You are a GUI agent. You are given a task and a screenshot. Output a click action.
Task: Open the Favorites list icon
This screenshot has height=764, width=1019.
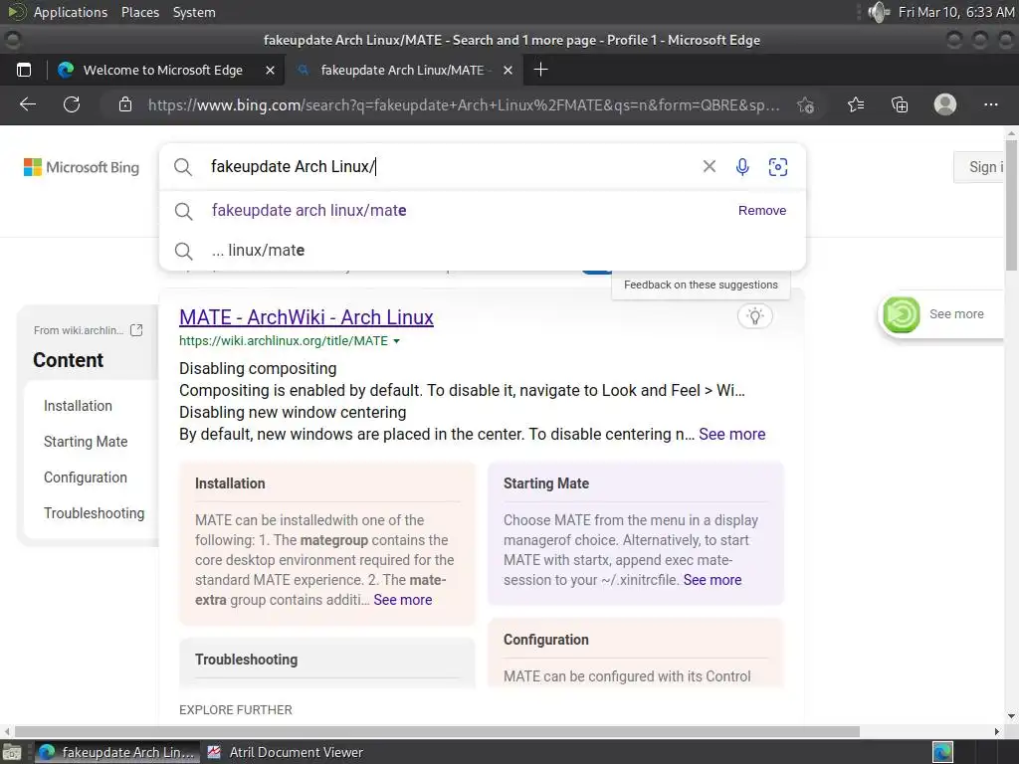(x=856, y=104)
